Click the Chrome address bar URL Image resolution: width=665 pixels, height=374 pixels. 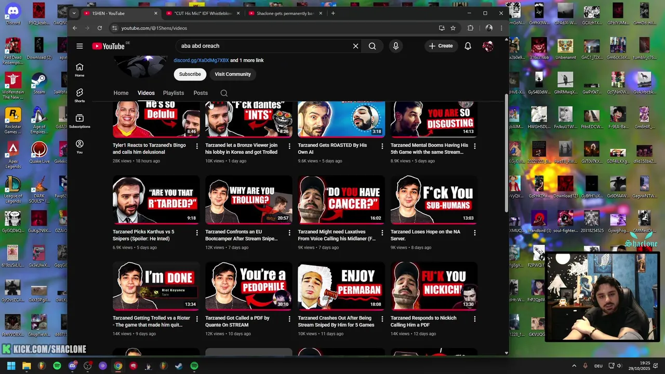pos(154,28)
